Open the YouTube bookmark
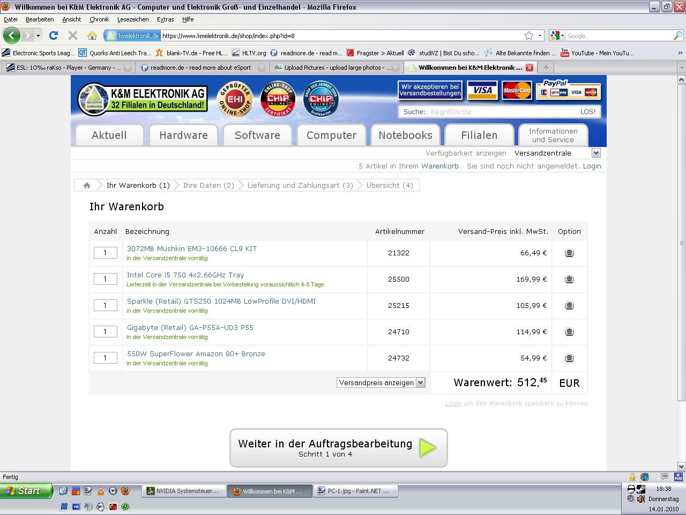Screen dimensions: 686x515 pyautogui.click(x=597, y=53)
